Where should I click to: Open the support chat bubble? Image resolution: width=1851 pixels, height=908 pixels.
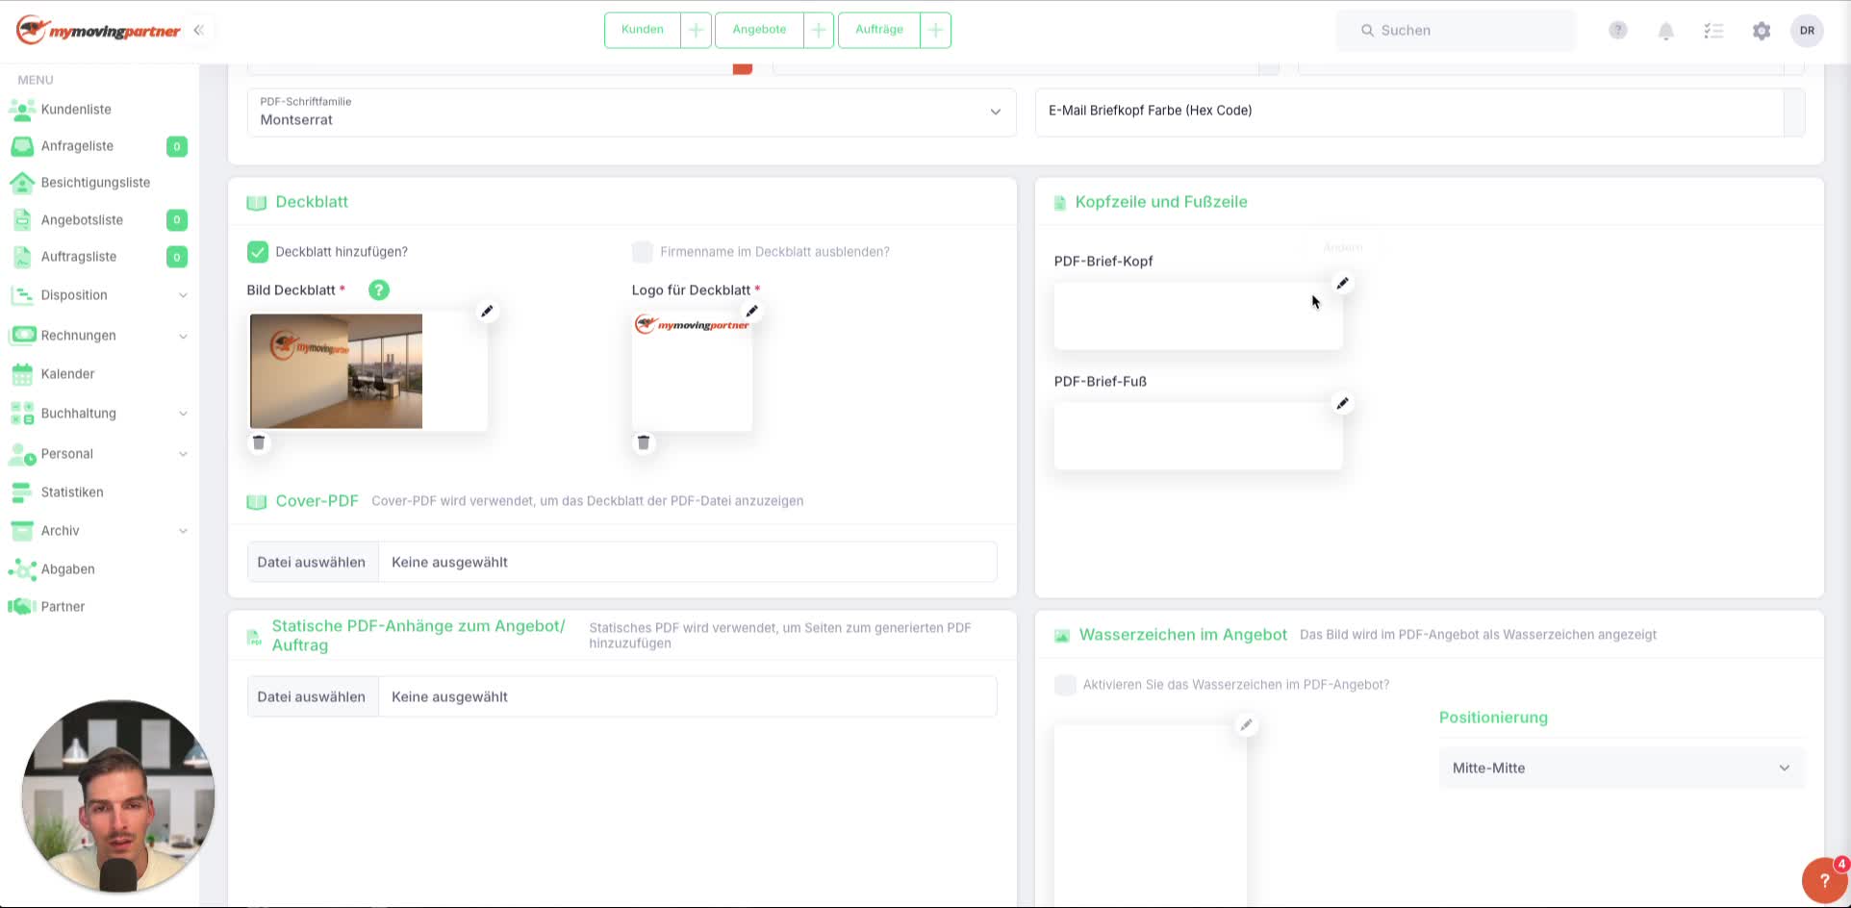tap(1824, 880)
